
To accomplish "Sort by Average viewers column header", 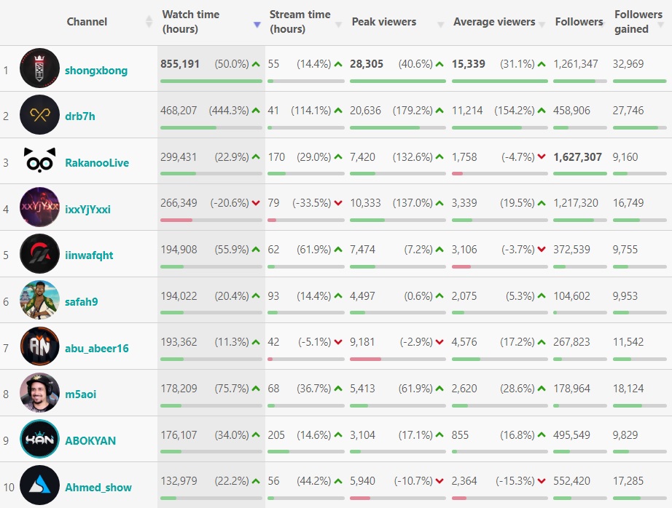I will (494, 22).
